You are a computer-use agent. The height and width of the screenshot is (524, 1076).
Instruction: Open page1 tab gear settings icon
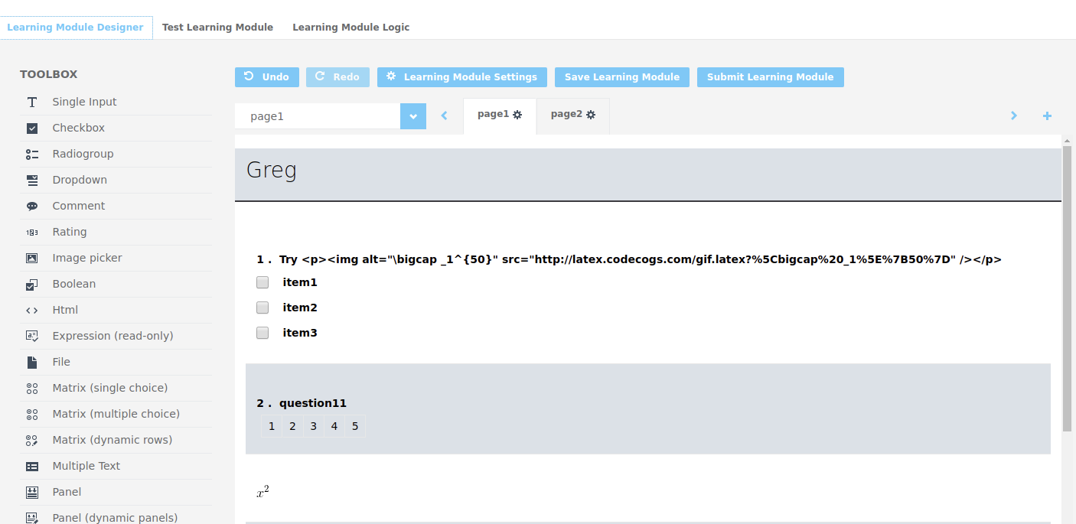[x=517, y=115]
